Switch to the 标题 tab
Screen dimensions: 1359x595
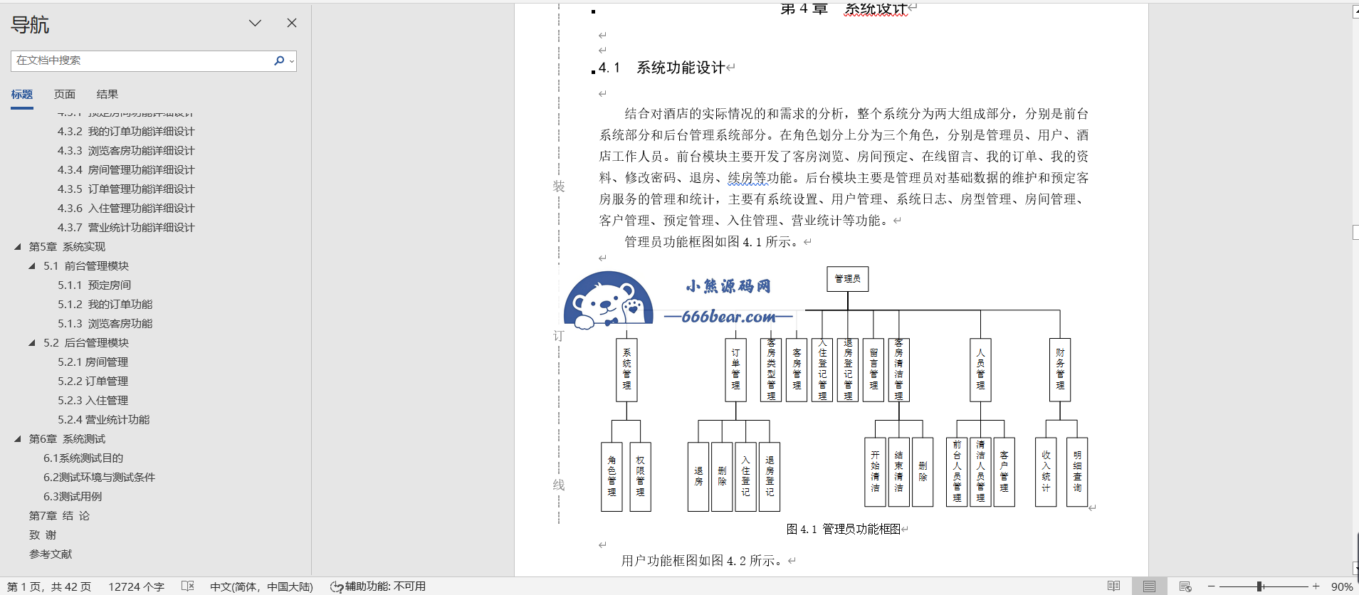click(x=22, y=95)
